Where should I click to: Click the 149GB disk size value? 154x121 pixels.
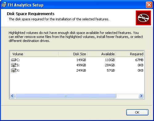point(81,60)
